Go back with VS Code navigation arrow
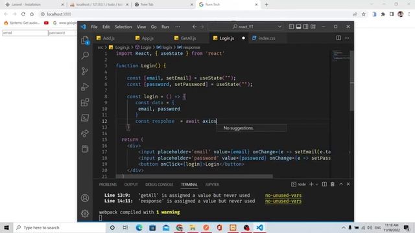415x233 pixels. click(x=195, y=27)
